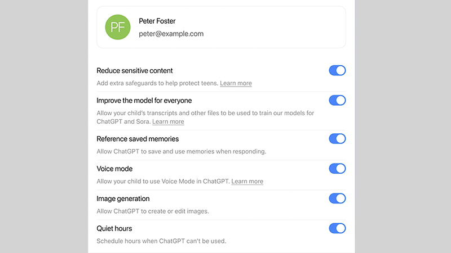Screen dimensions: 451x253
Task: Disable the Reduce sensitive content toggle
Action: point(337,71)
